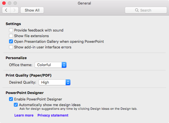Viewport: 169px width, 123px height.
Task: Click the Desired Quality: label
Action: pos(23,82)
